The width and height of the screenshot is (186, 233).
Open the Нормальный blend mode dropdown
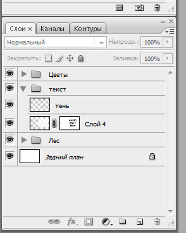tap(56, 42)
